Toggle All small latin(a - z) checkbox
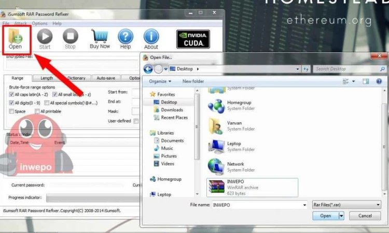This screenshot has width=389, height=233. 54,94
